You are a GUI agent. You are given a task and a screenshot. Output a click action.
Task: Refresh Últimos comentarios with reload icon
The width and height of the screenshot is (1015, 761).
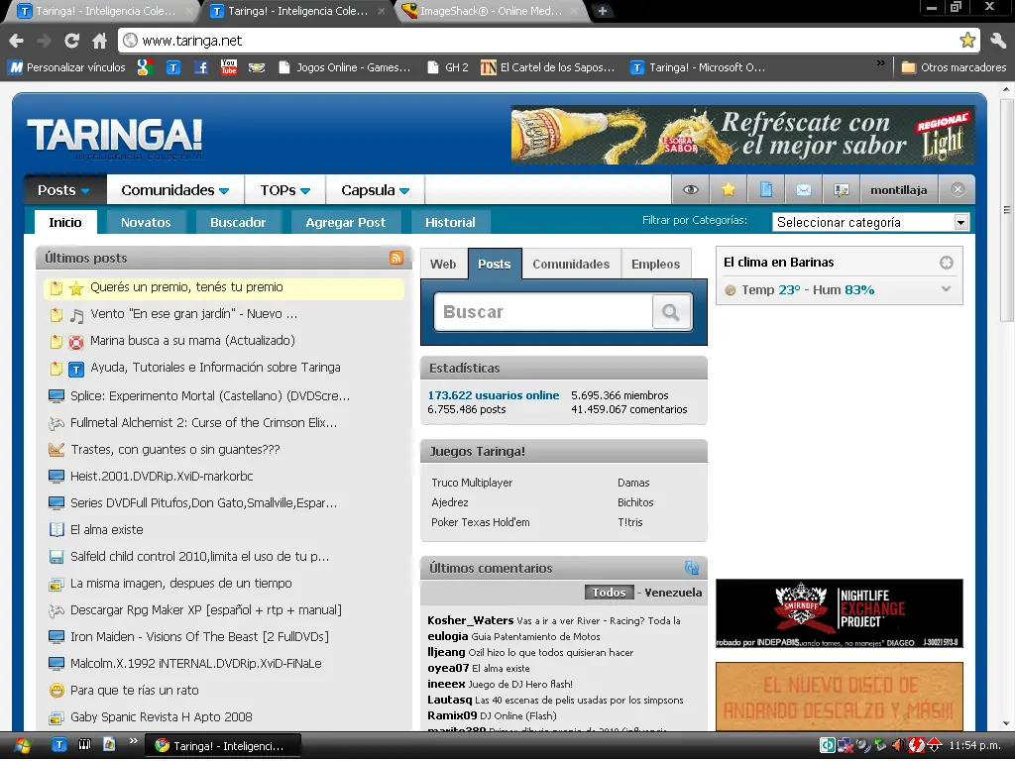(691, 568)
